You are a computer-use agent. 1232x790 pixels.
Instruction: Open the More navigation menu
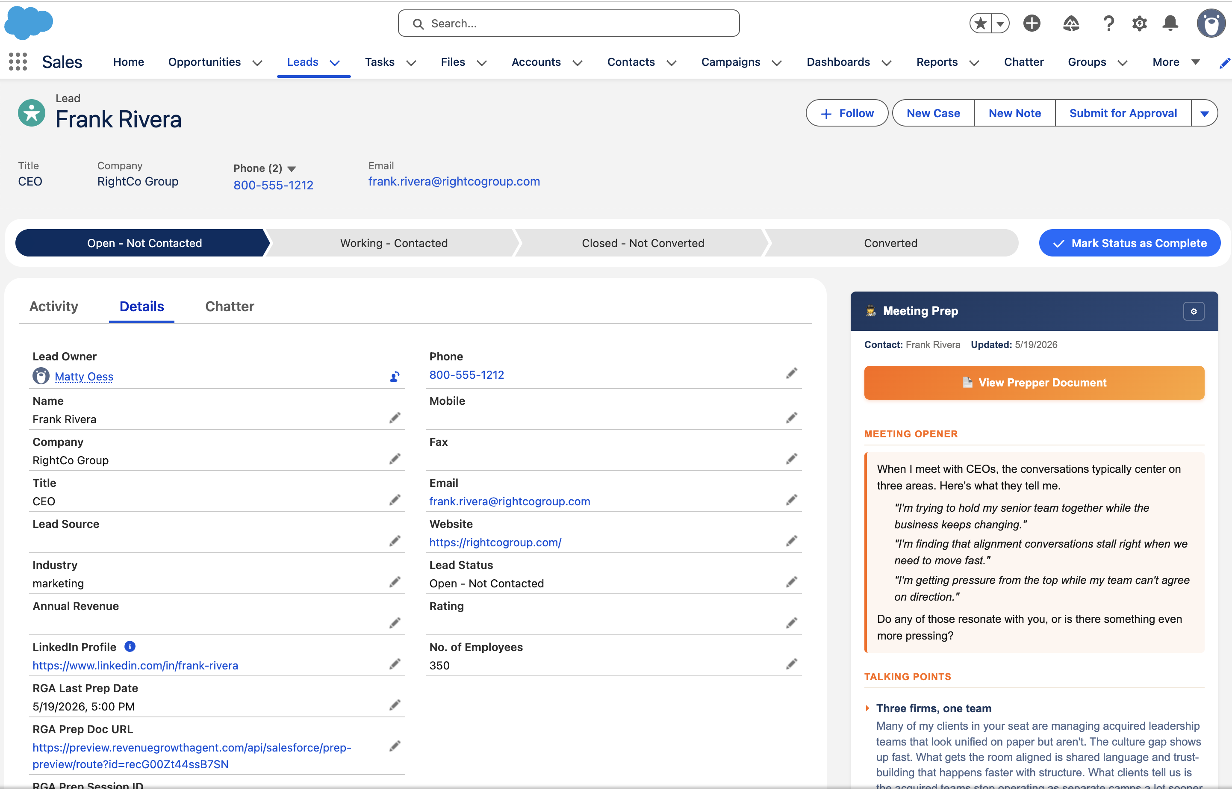point(1176,62)
